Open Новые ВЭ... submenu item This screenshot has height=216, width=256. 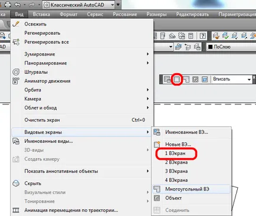point(192,145)
